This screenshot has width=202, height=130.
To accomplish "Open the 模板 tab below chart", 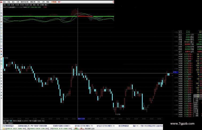I will (x=7, y=121).
